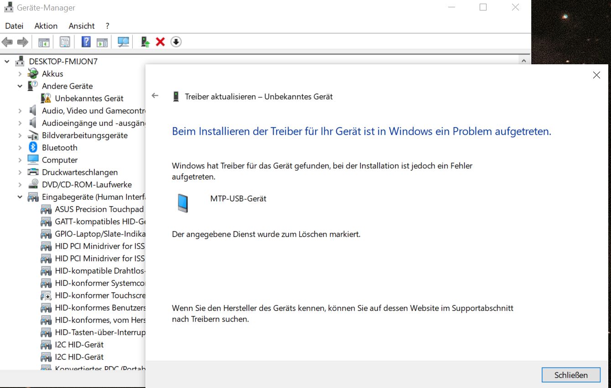Click the blue Help question mark icon

pos(86,42)
